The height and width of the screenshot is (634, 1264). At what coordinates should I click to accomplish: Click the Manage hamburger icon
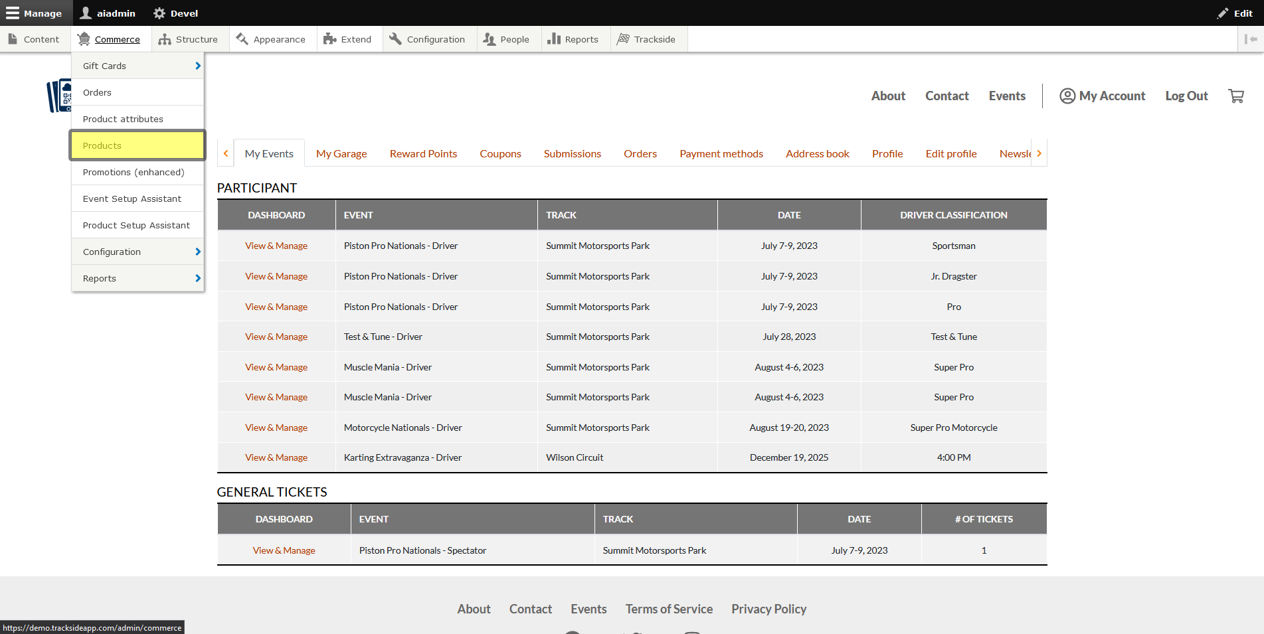tap(13, 13)
